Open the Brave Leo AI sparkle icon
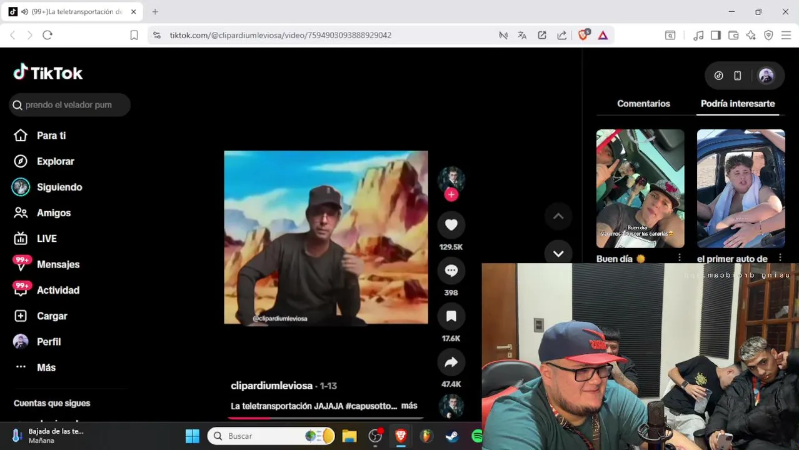The width and height of the screenshot is (799, 450). pyautogui.click(x=751, y=35)
